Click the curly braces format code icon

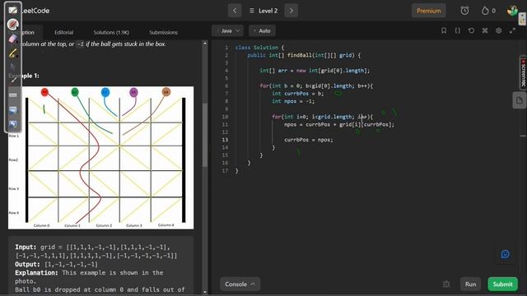point(458,30)
